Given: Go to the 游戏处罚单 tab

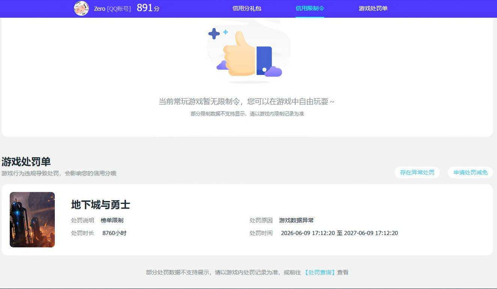Looking at the screenshot, I should pos(373,8).
